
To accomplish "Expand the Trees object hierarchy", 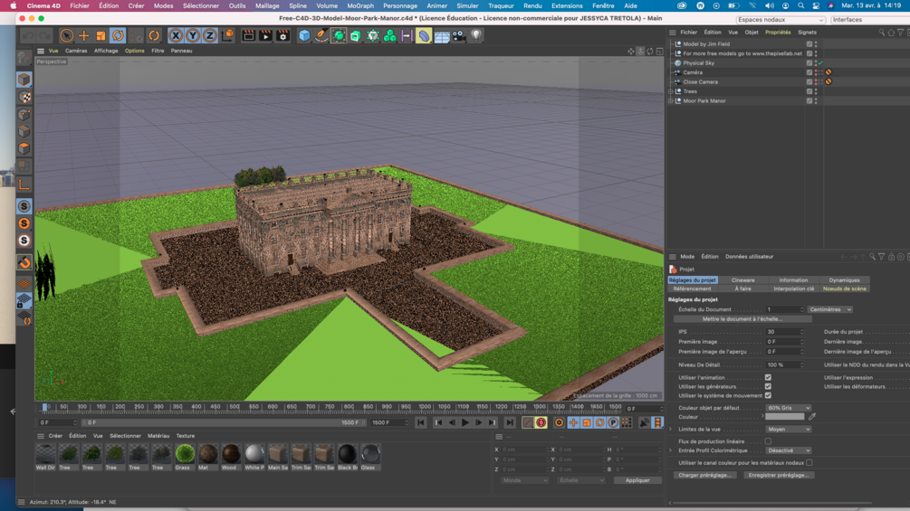I will tap(671, 91).
